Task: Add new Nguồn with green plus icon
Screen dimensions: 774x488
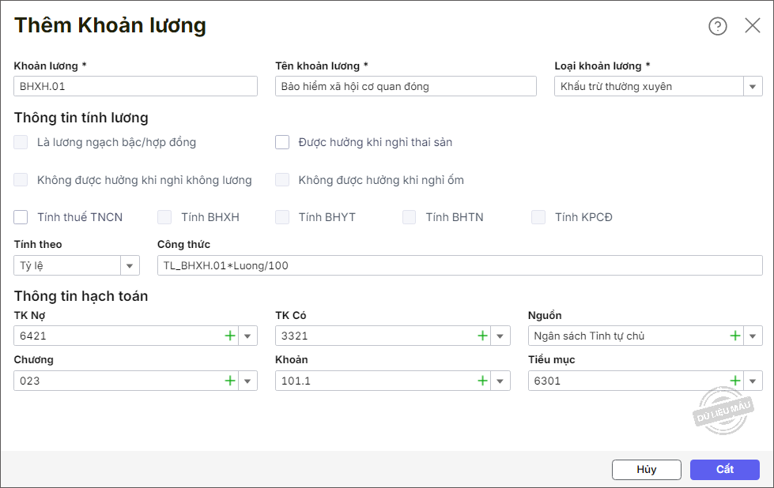Action: [x=735, y=336]
